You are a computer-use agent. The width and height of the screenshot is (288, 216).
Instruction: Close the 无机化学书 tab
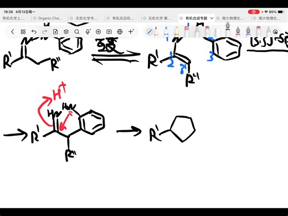coord(71,18)
